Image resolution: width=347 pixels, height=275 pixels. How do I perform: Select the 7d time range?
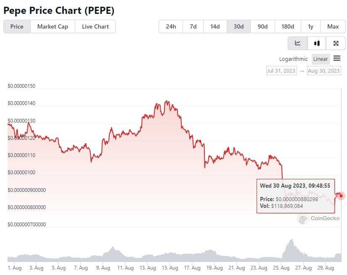click(x=193, y=26)
